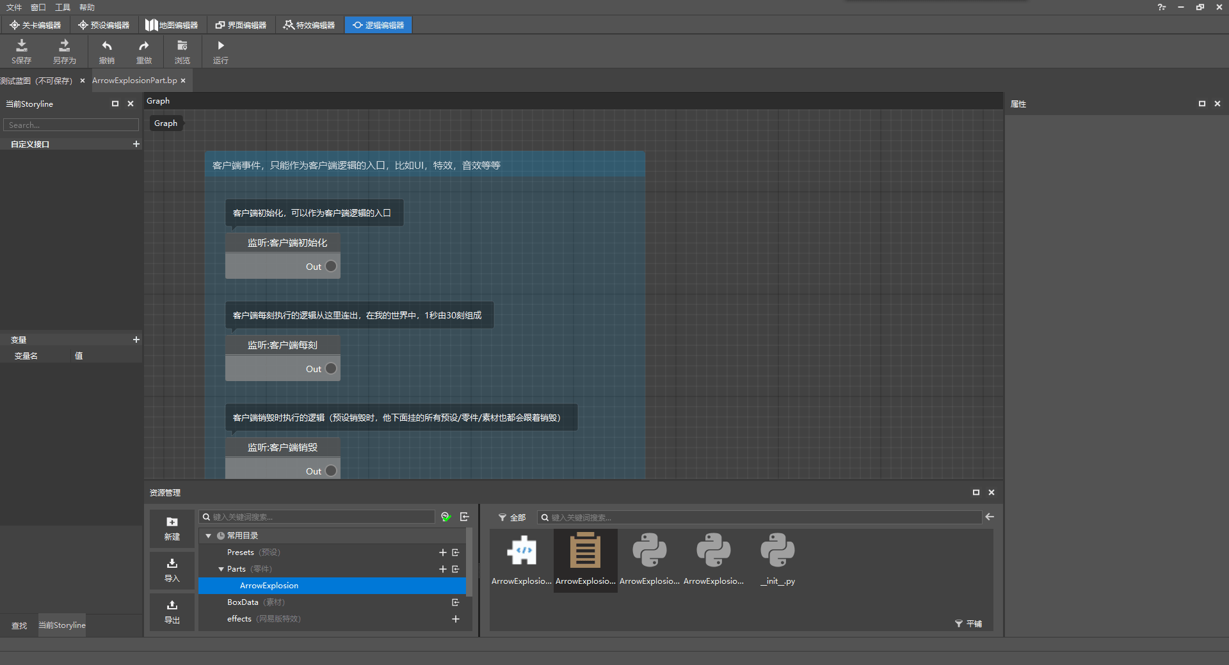Click the Save (保存) toolbar icon

click(21, 51)
